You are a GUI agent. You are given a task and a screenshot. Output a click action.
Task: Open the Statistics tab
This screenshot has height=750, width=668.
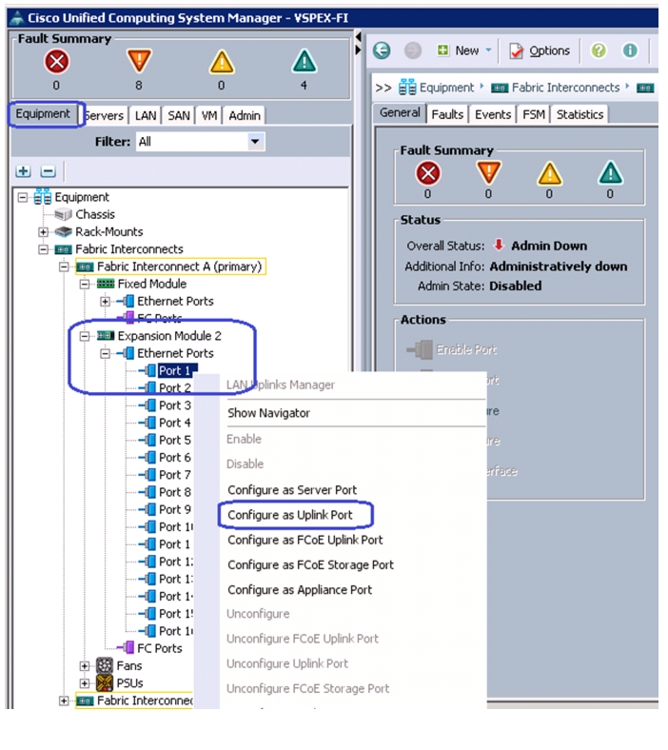[580, 114]
